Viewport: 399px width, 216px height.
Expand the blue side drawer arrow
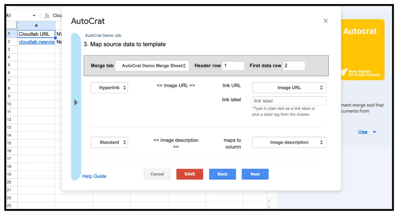tap(76, 103)
